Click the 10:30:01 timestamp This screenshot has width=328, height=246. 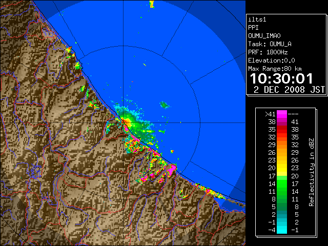click(281, 78)
